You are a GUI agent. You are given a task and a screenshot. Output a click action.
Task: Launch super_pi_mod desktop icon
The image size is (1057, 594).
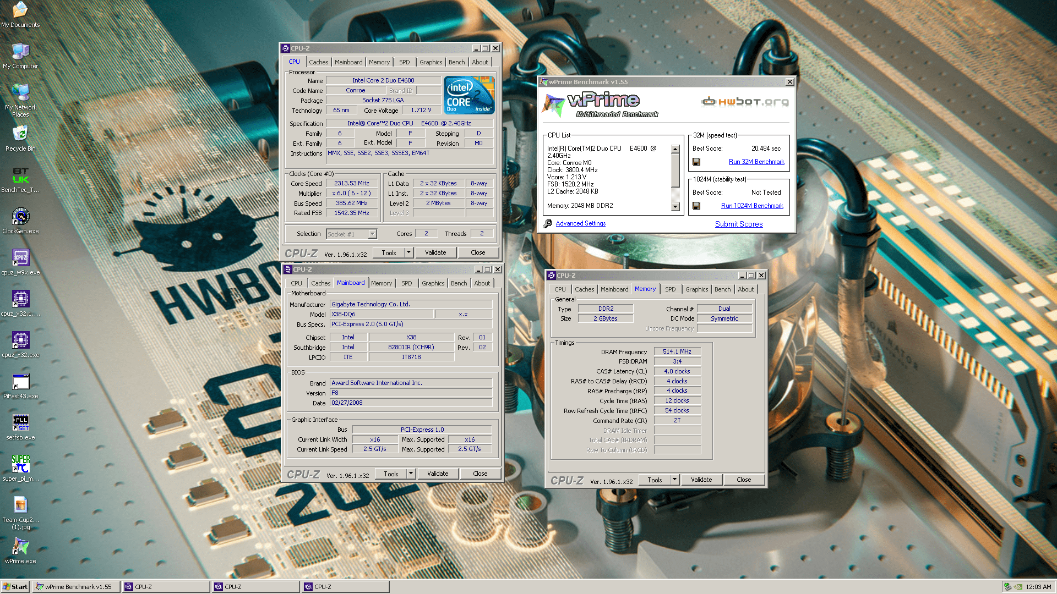(x=20, y=469)
